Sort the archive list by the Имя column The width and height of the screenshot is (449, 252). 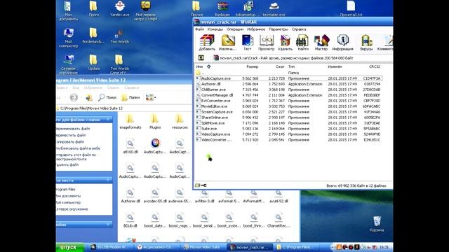click(199, 66)
